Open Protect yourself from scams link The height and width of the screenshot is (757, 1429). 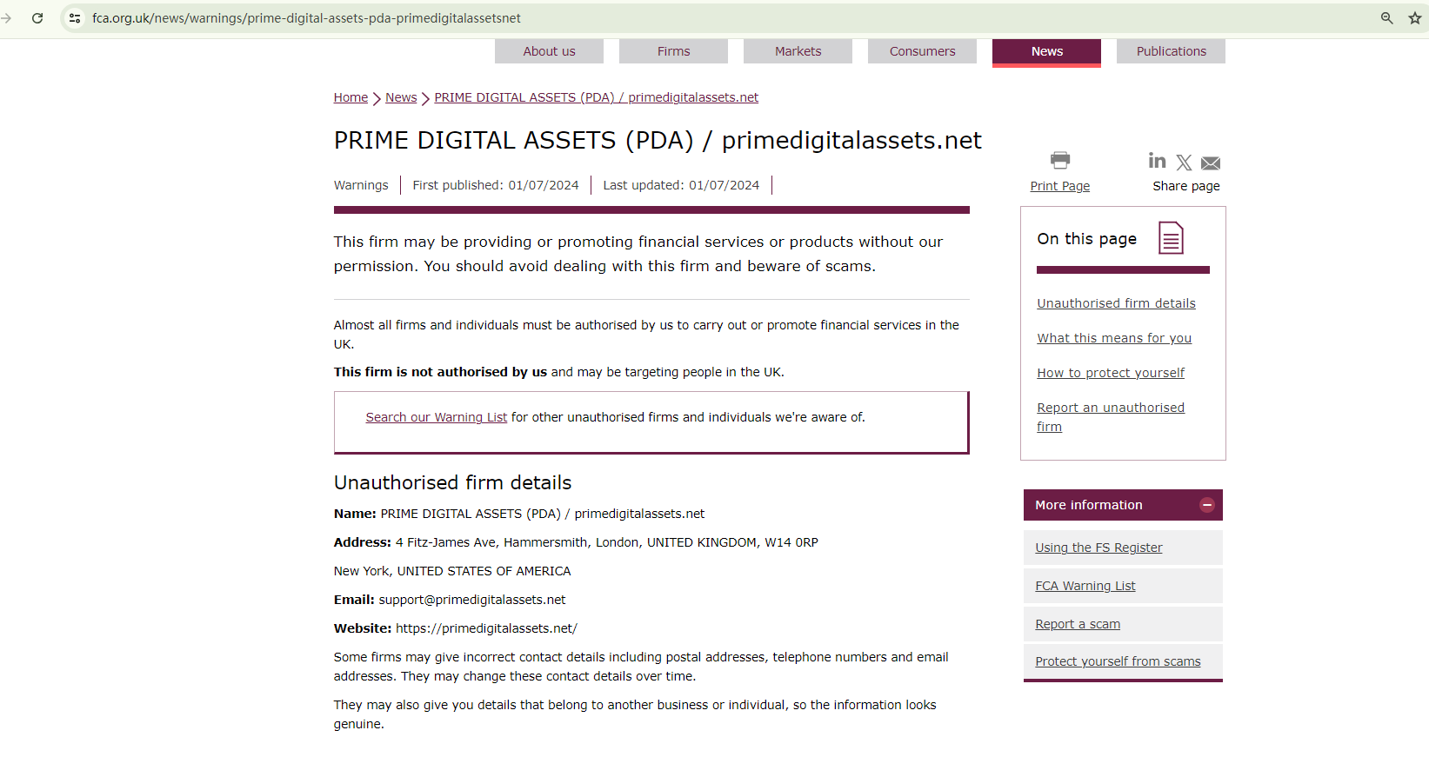1118,661
